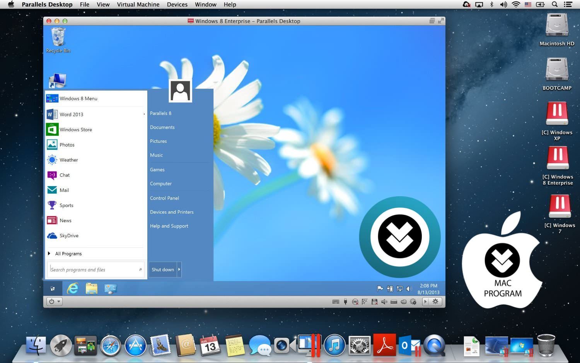
Task: Click the Windows clock showing 2:08 PM
Action: pyautogui.click(x=428, y=286)
